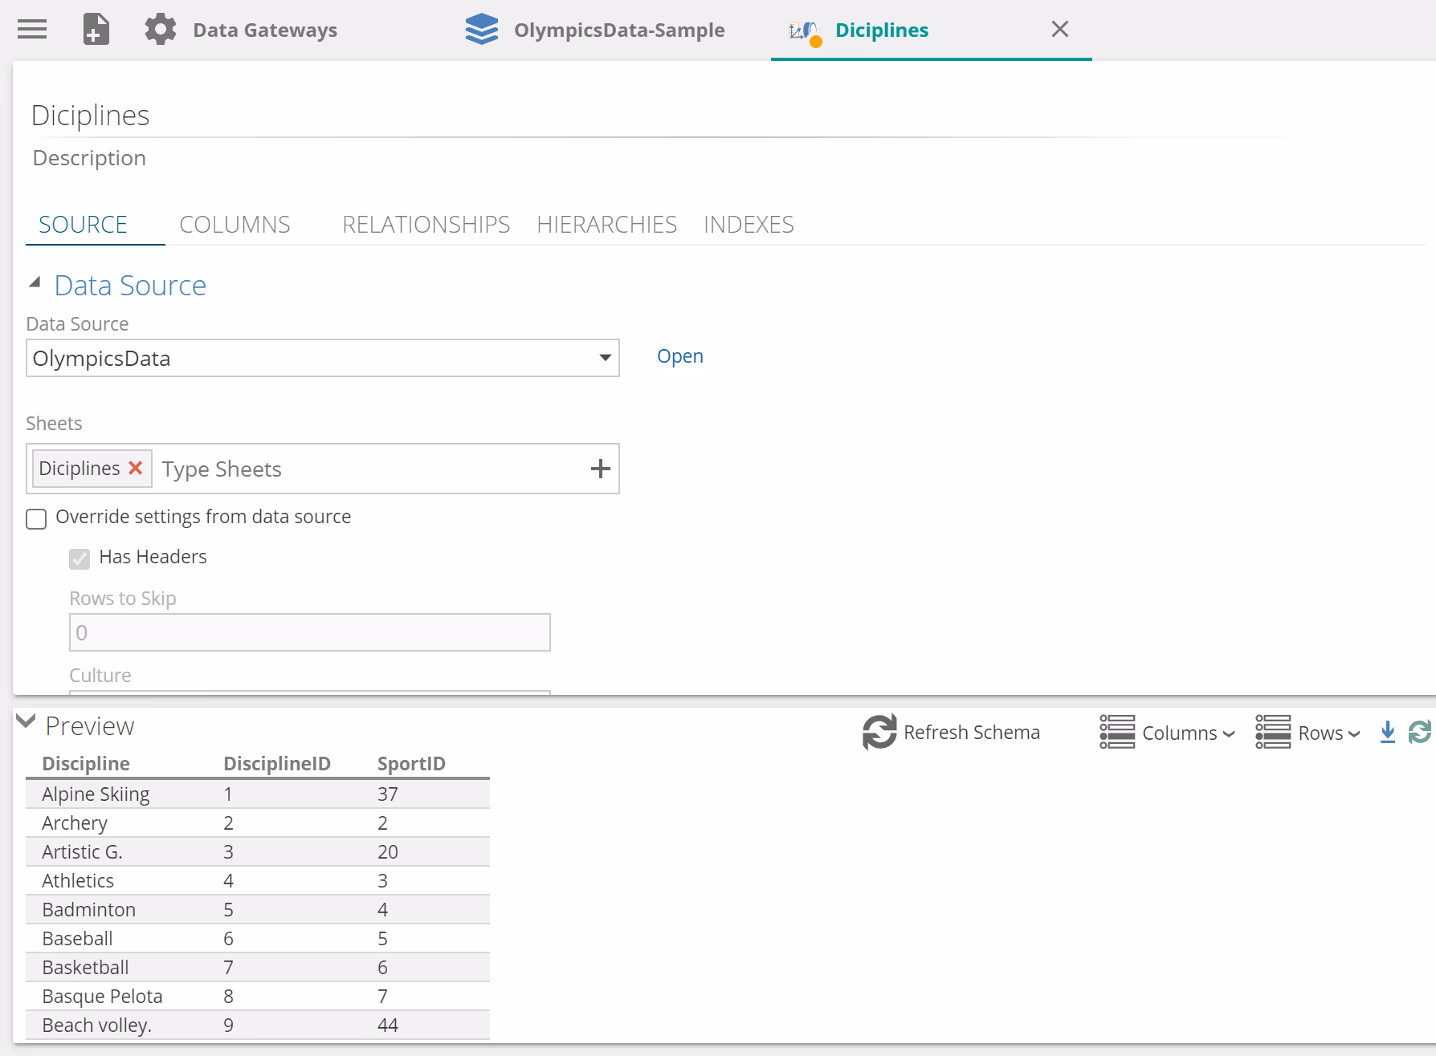Switch to the RELATIONSHIPS tab
Viewport: 1436px width, 1056px height.
pos(426,225)
